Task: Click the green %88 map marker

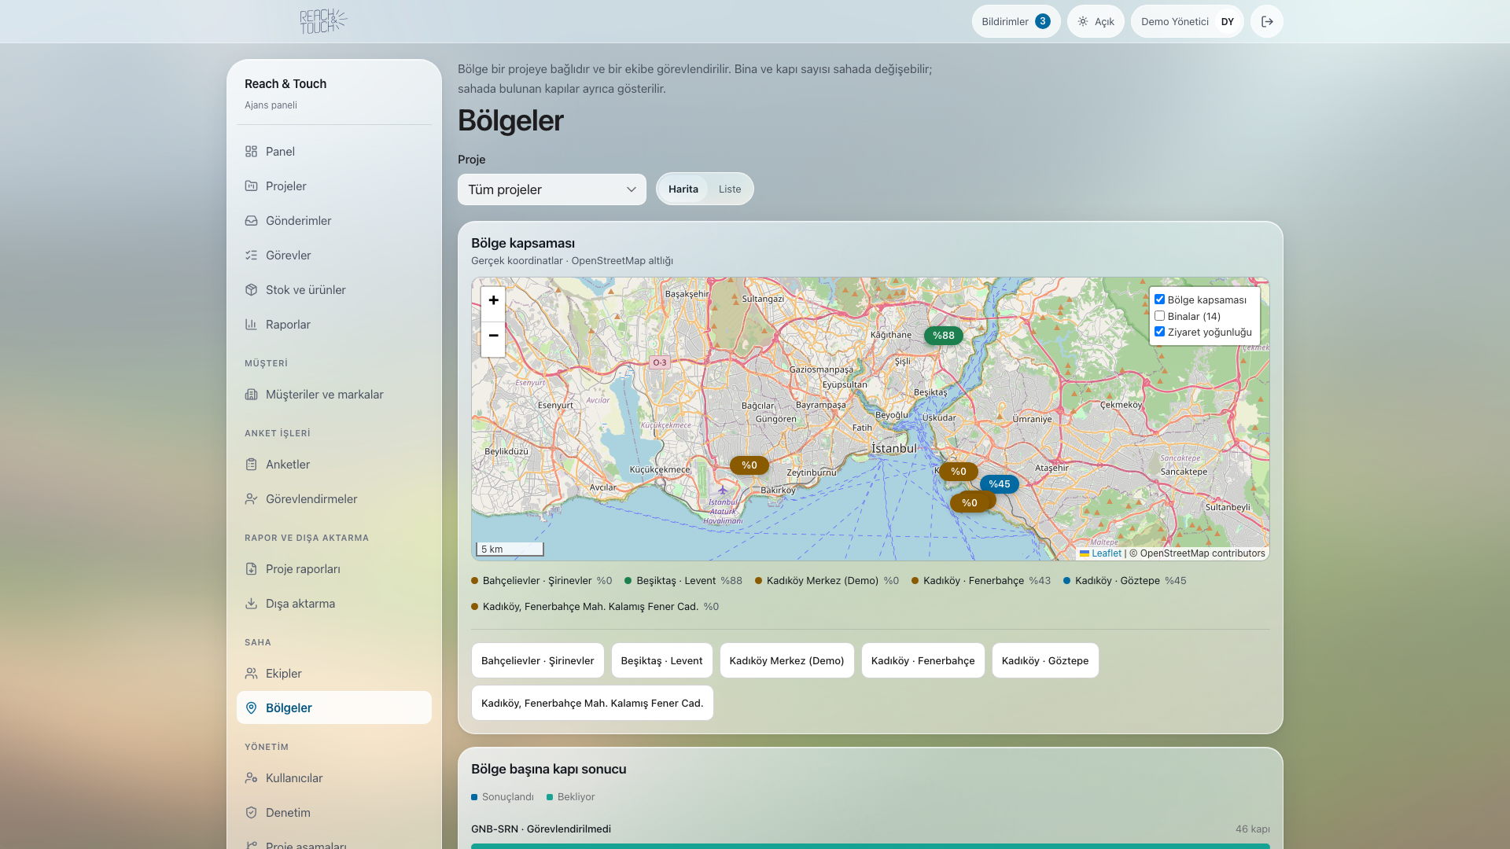Action: pyautogui.click(x=944, y=336)
